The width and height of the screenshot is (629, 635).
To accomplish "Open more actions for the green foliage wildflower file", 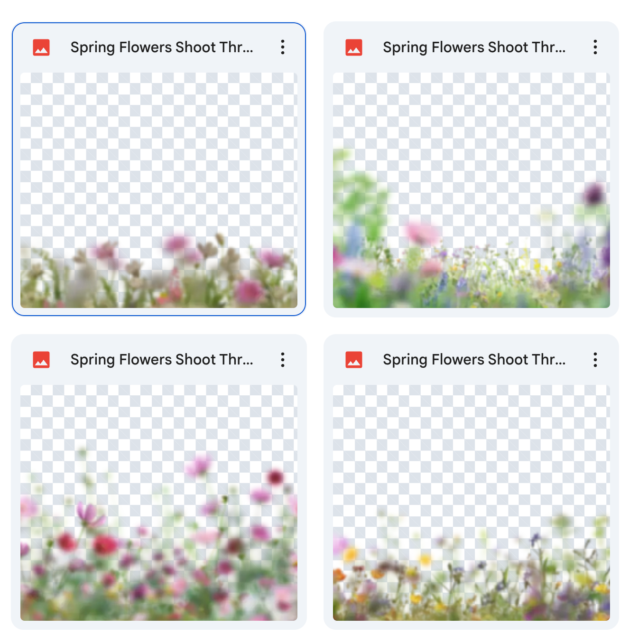I will [595, 47].
